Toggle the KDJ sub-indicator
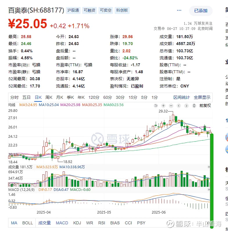The height and width of the screenshot is (231, 228). (77, 223)
